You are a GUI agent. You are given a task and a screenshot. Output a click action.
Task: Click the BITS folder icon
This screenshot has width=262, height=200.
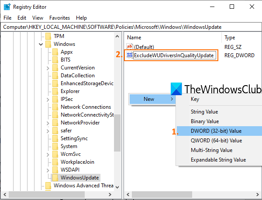(x=55, y=60)
